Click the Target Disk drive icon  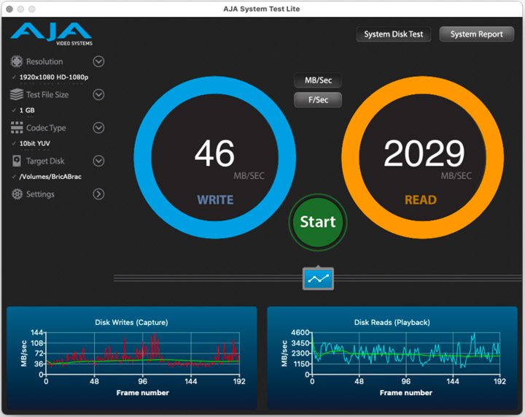click(x=16, y=161)
